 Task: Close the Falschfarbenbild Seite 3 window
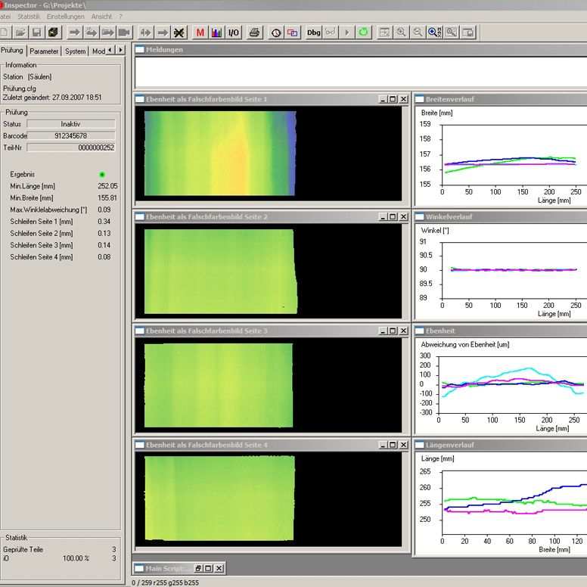point(403,331)
